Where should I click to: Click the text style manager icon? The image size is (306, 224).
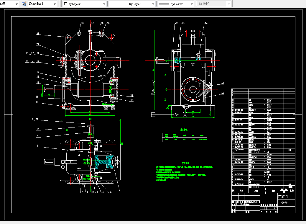(x=24, y=4)
